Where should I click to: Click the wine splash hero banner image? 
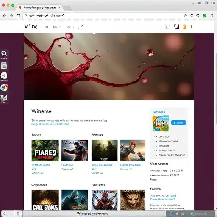click(x=109, y=67)
